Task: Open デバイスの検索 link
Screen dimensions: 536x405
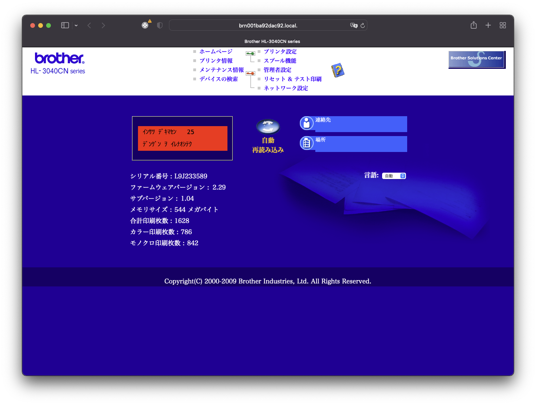Action: (219, 79)
